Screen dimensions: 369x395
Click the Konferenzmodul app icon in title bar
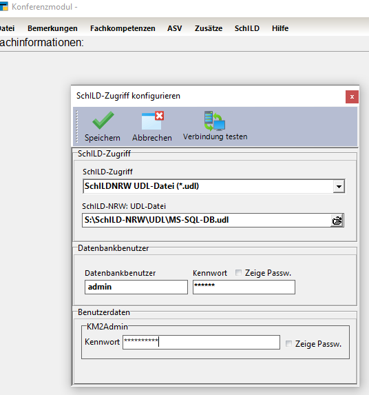3,7
